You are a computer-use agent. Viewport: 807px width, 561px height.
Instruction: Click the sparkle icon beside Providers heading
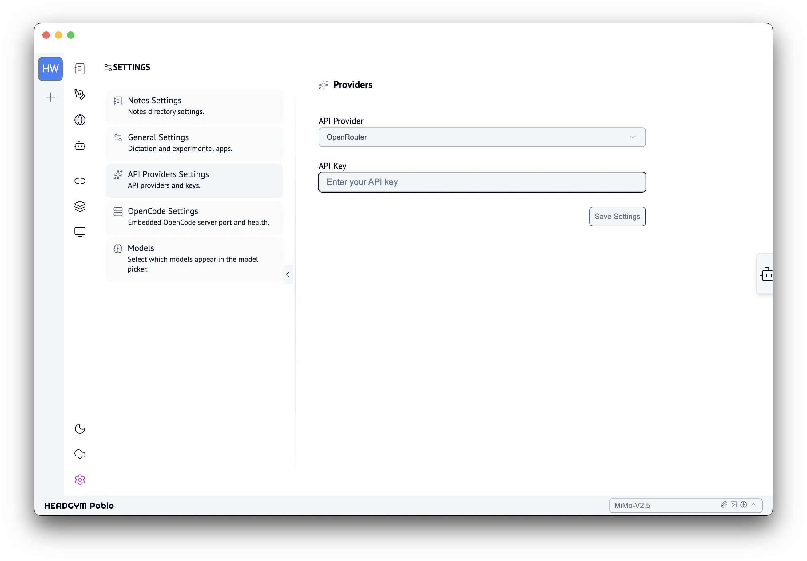click(x=323, y=85)
